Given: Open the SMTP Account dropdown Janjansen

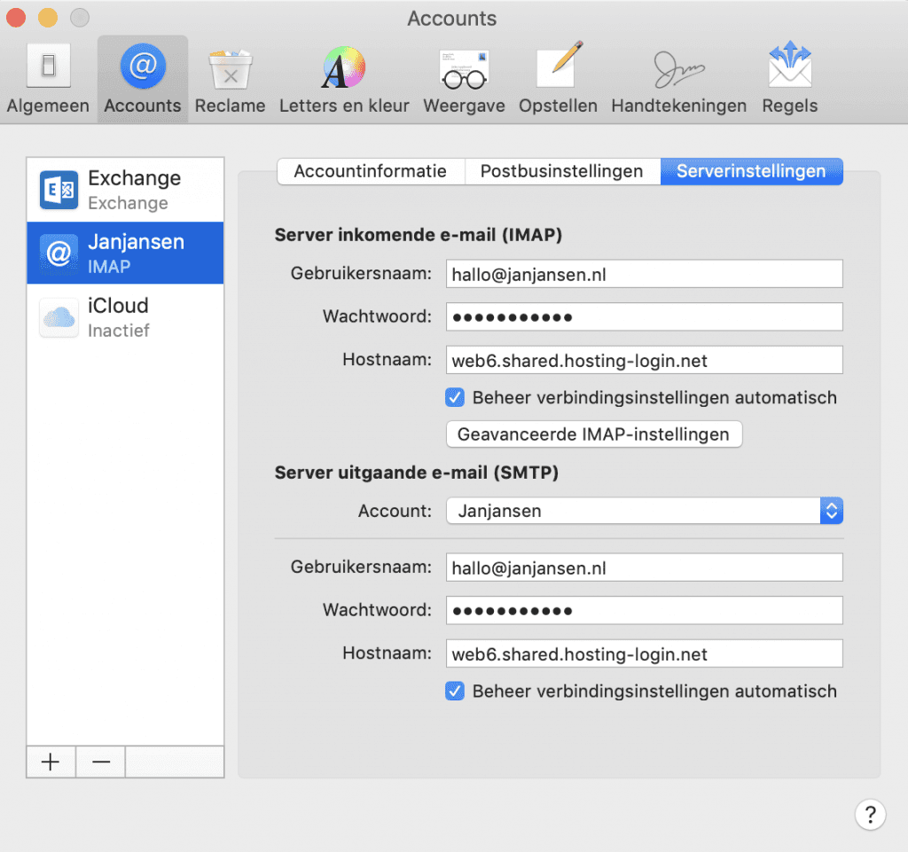Looking at the screenshot, I should point(644,511).
